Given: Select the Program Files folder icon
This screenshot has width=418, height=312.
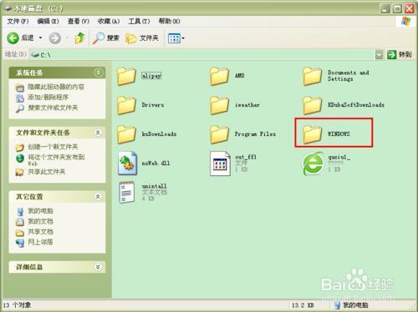Looking at the screenshot, I should pyautogui.click(x=219, y=134).
